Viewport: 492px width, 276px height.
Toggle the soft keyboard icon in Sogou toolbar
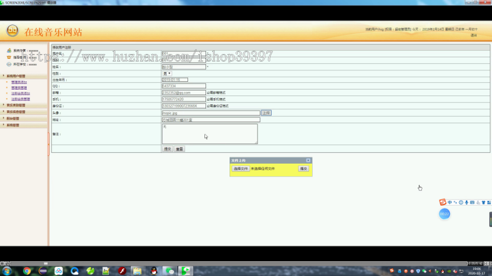tap(472, 202)
